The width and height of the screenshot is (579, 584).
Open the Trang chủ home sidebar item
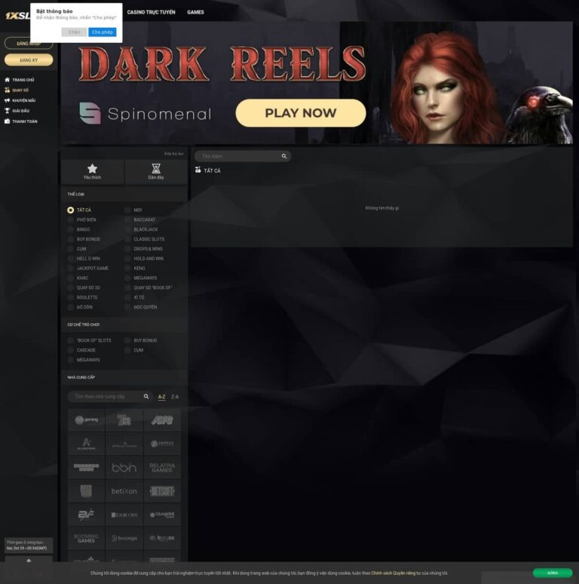(x=20, y=80)
